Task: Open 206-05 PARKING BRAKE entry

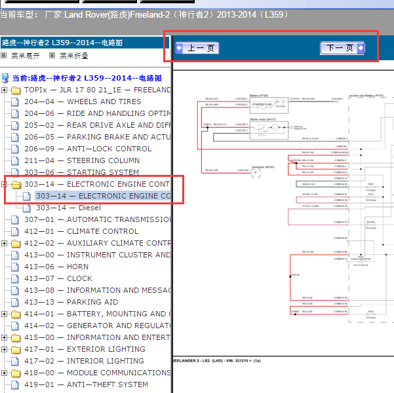Action: (x=98, y=137)
